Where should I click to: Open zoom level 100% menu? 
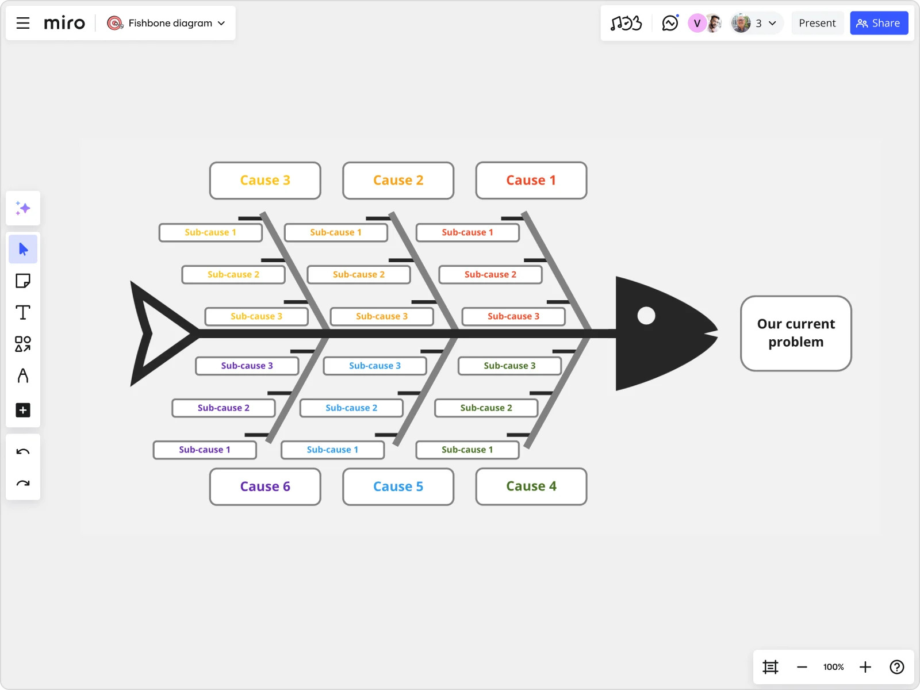tap(833, 667)
